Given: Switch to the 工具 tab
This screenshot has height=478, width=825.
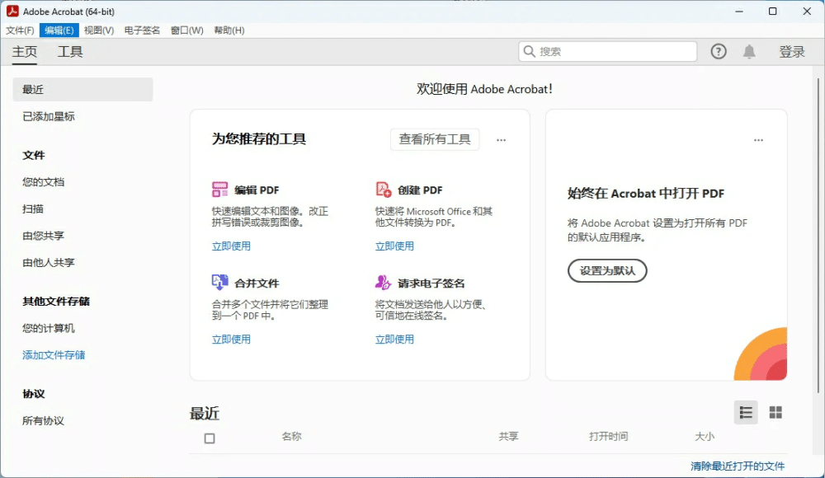Looking at the screenshot, I should click(x=70, y=51).
